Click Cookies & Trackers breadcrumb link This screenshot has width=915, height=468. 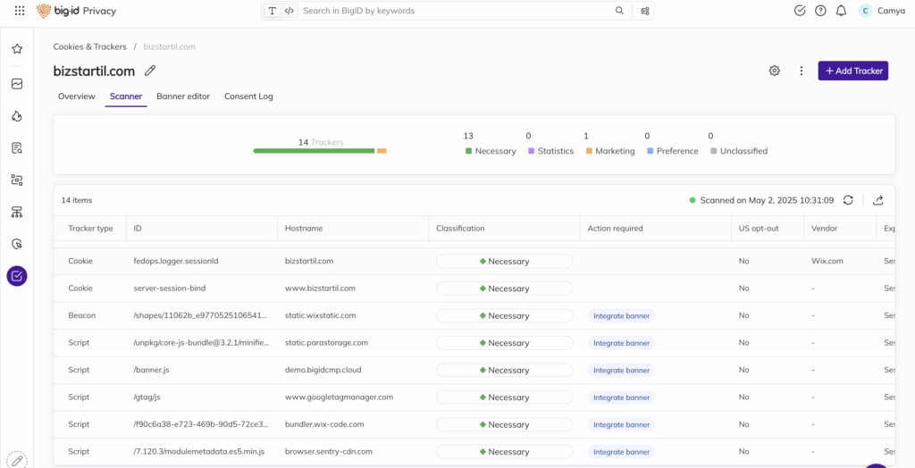pos(89,46)
